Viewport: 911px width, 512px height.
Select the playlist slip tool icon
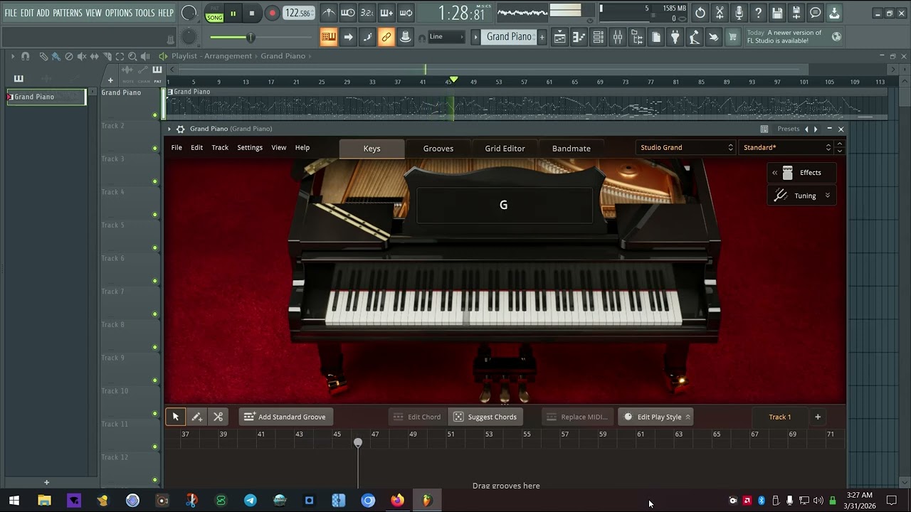point(95,56)
